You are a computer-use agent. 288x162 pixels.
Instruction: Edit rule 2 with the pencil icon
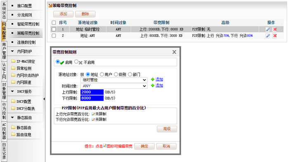(x=268, y=36)
